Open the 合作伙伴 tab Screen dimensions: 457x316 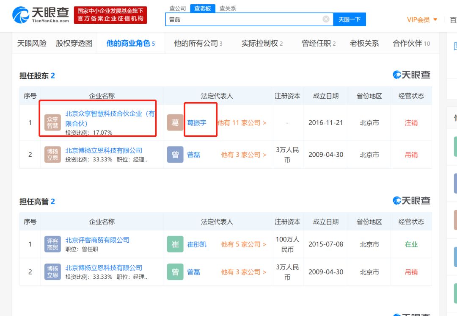point(411,43)
